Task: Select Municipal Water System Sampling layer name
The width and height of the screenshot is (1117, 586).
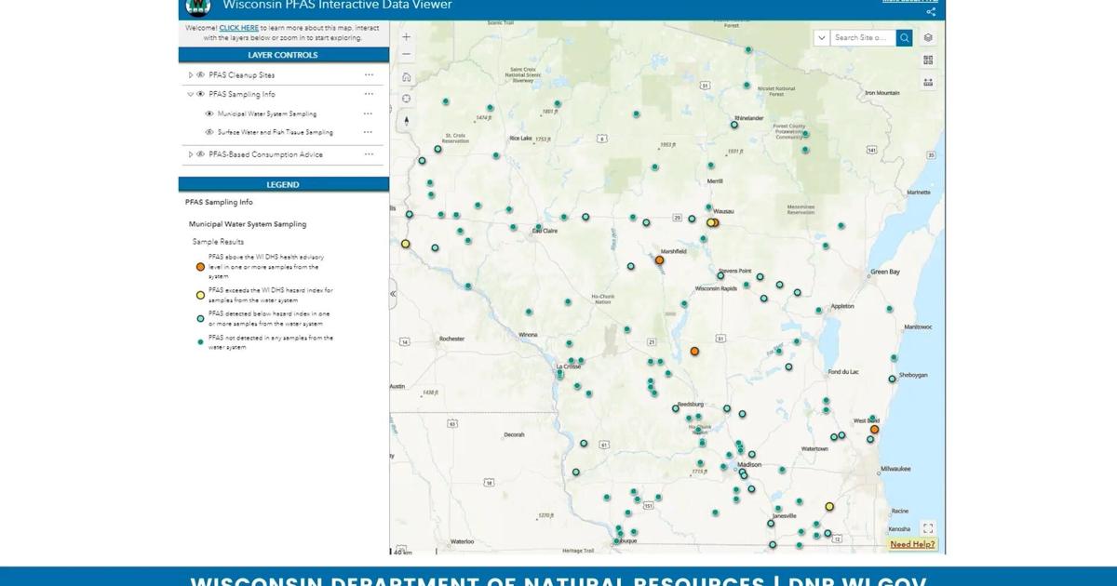Action: (x=267, y=113)
